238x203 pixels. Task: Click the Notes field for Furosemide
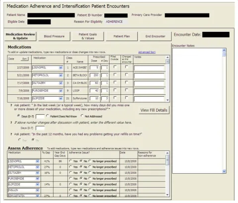149,91
